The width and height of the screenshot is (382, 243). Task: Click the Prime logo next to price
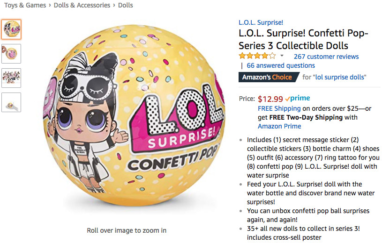coord(297,99)
